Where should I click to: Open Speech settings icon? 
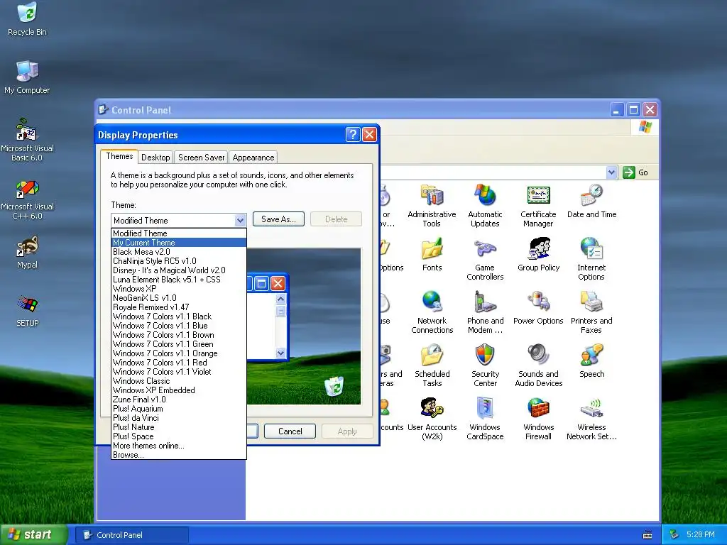coord(591,361)
